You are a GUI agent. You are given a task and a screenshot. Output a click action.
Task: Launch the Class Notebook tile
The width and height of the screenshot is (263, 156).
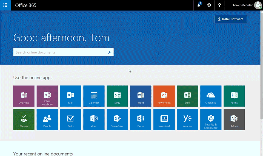pyautogui.click(x=47, y=96)
